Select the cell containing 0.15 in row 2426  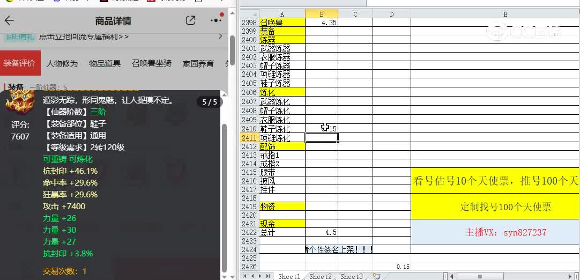(x=392, y=267)
